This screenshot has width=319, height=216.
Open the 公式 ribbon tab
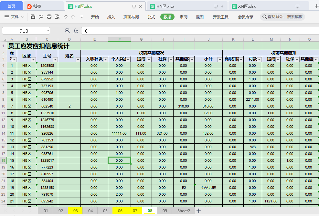coord(151,17)
